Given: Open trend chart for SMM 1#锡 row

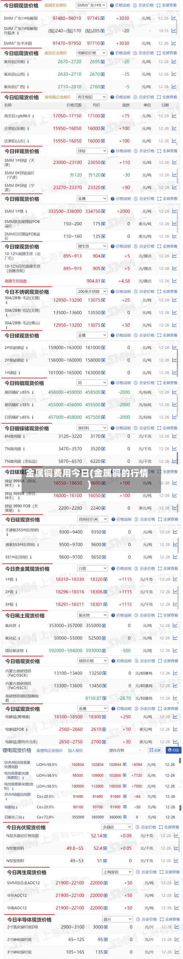Looking at the screenshot, I should pyautogui.click(x=175, y=211).
